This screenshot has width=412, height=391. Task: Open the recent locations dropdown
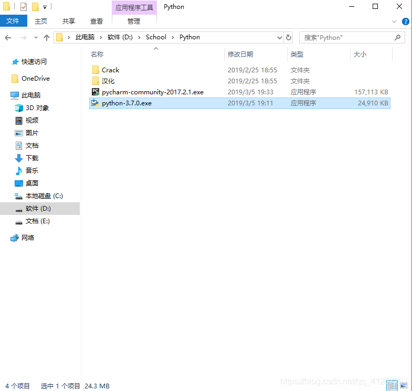click(x=36, y=38)
